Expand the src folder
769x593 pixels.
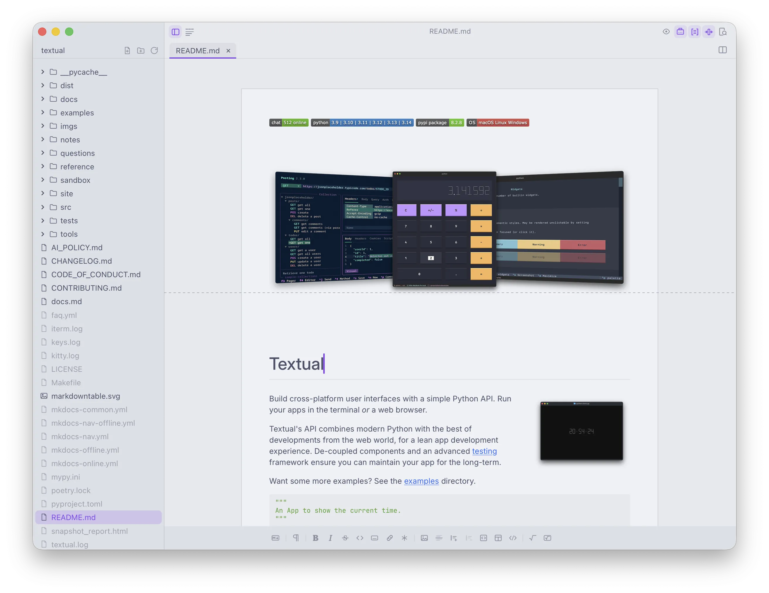42,207
